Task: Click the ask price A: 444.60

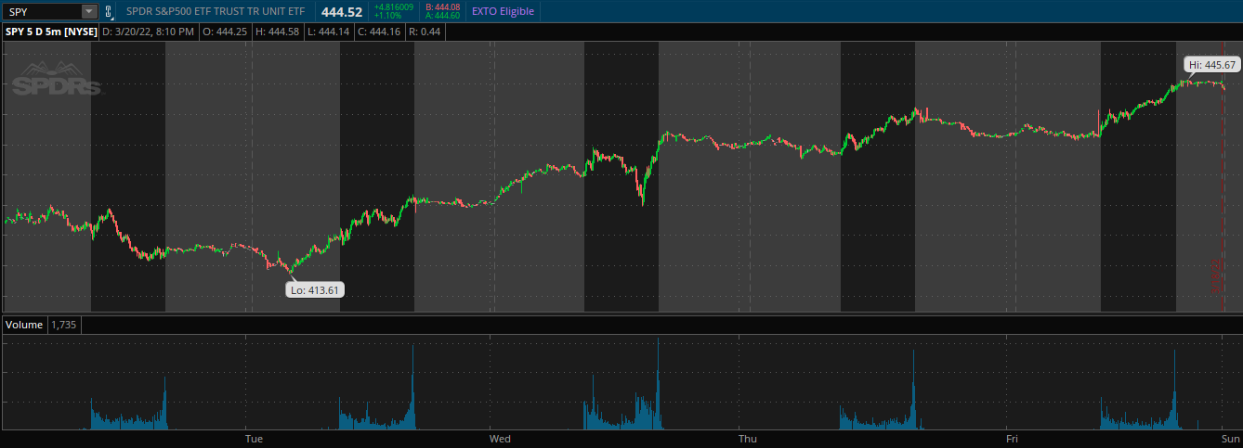Action: click(x=442, y=16)
